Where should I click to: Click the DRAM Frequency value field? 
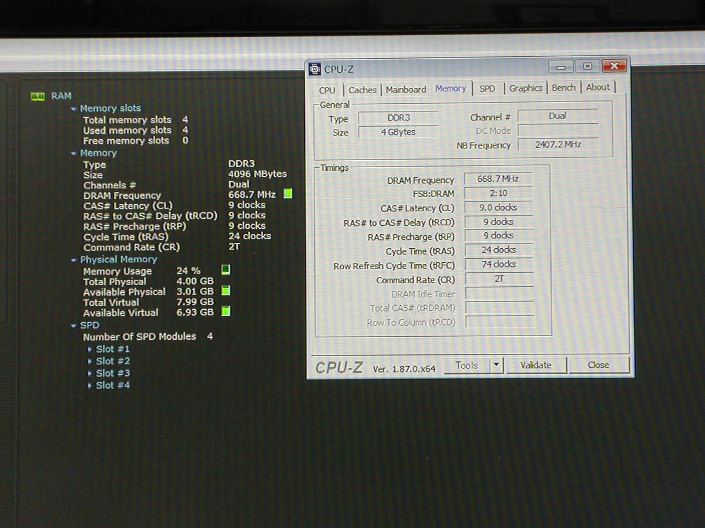tap(498, 179)
